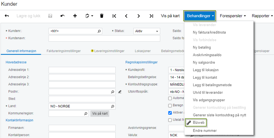Select Bizweb menu item

click(x=199, y=123)
